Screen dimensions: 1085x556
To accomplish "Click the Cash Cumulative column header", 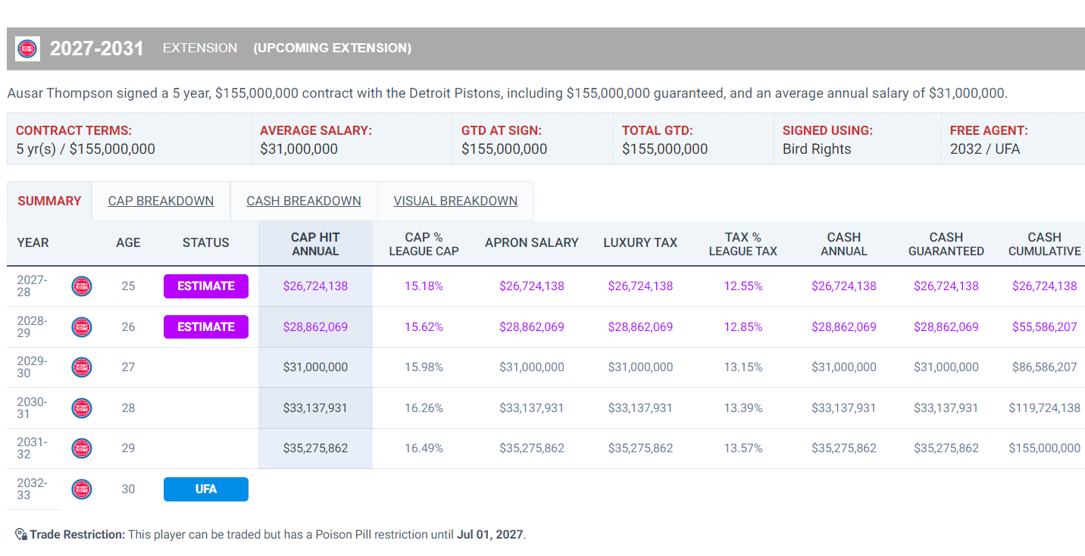I will tap(1044, 243).
